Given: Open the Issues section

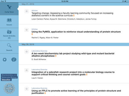Looking at the screenshot, I should tap(9, 22).
